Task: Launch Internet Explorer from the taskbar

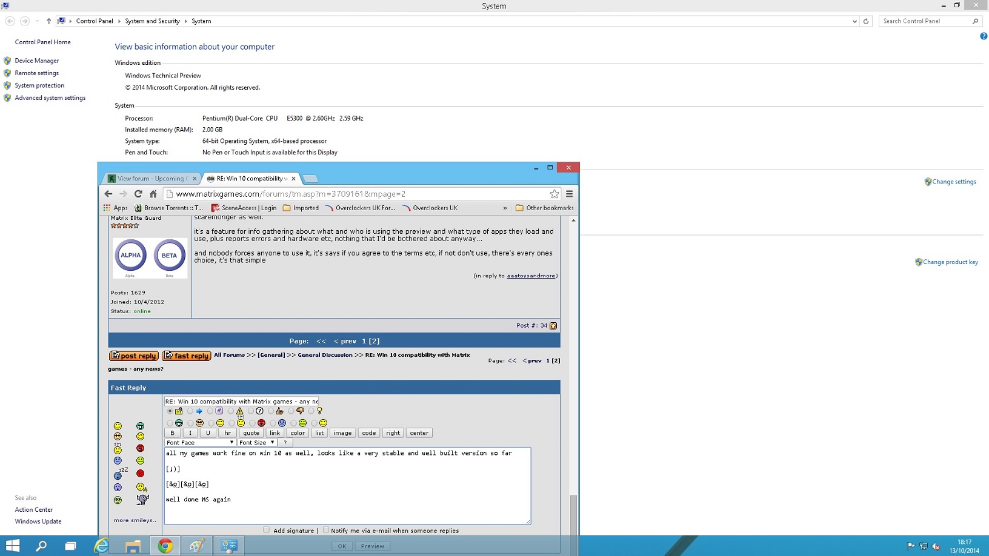Action: pos(102,546)
